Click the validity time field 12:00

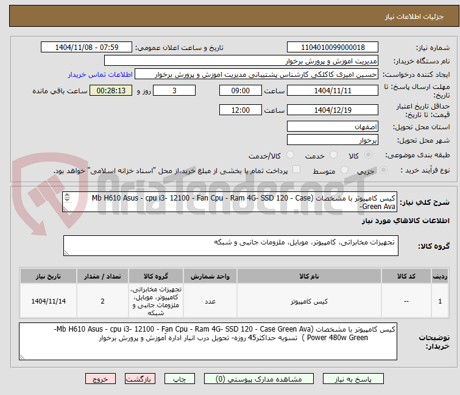pyautogui.click(x=240, y=110)
